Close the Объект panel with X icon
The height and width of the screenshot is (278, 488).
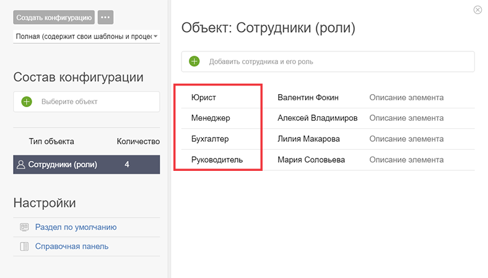(477, 10)
